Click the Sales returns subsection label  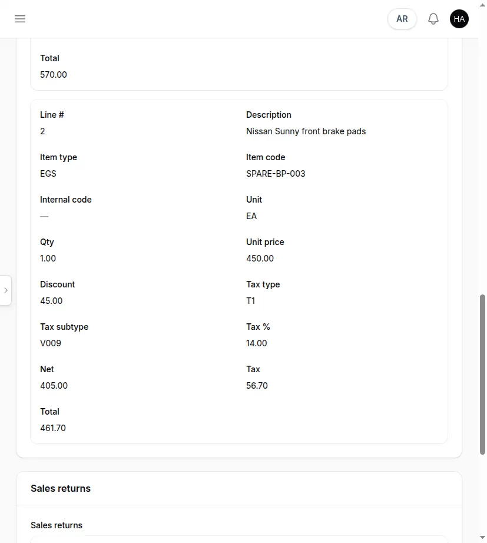[x=57, y=525]
